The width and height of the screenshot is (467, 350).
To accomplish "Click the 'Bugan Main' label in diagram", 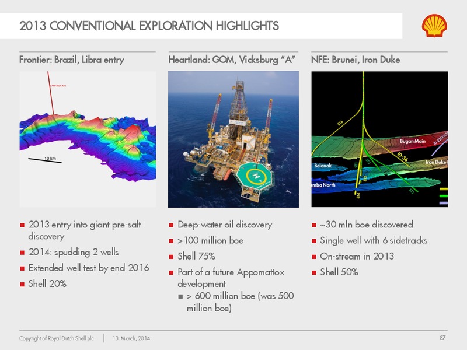I will [413, 141].
